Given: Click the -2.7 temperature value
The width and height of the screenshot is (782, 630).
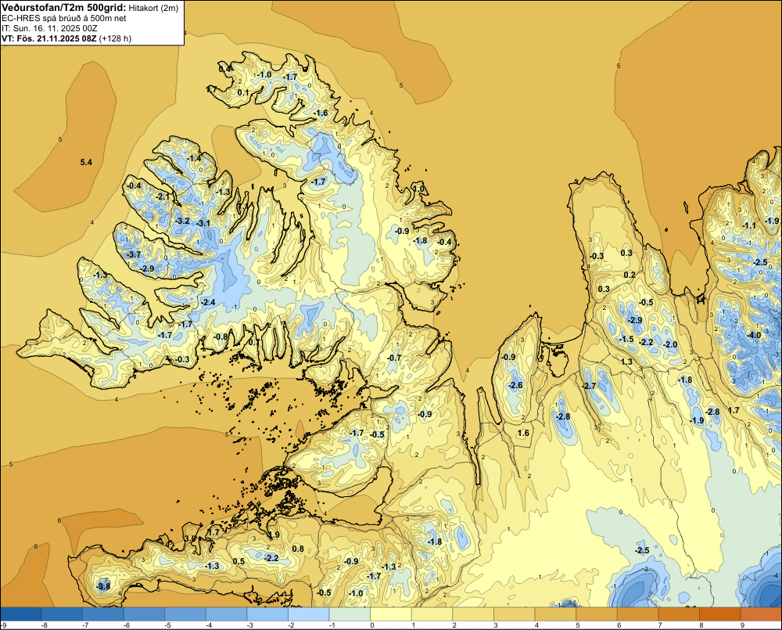Looking at the screenshot, I should 589,386.
